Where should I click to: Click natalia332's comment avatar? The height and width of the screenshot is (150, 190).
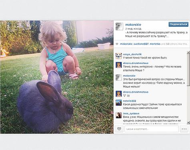pos(119,102)
